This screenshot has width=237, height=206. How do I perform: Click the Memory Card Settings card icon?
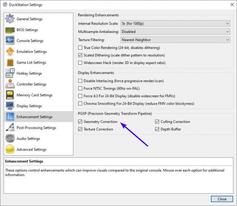[10, 95]
